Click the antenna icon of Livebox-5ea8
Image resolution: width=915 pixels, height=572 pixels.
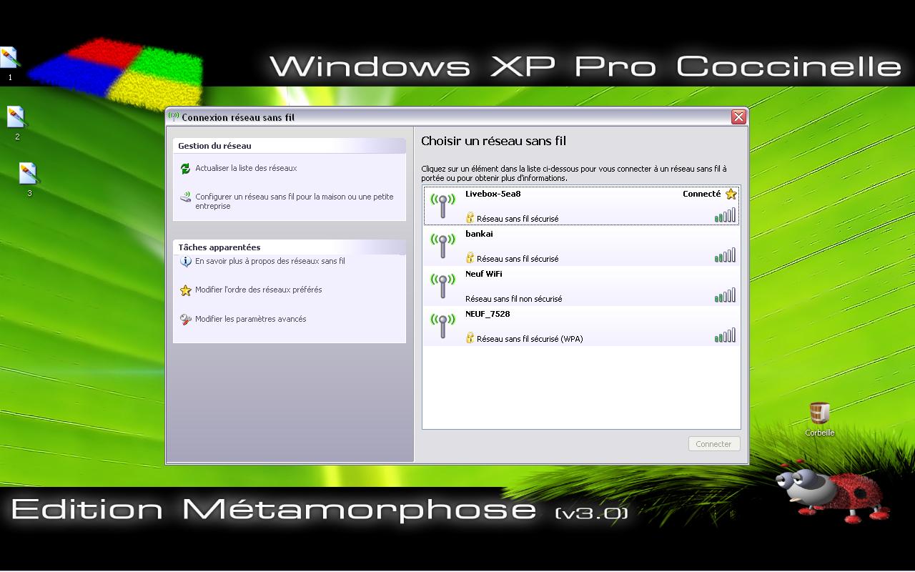pos(442,206)
